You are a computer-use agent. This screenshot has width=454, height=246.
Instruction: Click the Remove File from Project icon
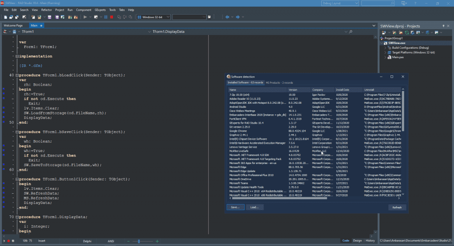click(x=75, y=17)
